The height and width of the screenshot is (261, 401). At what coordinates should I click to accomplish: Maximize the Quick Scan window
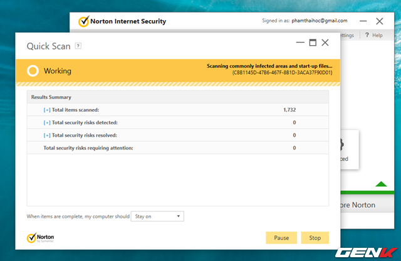coord(313,43)
